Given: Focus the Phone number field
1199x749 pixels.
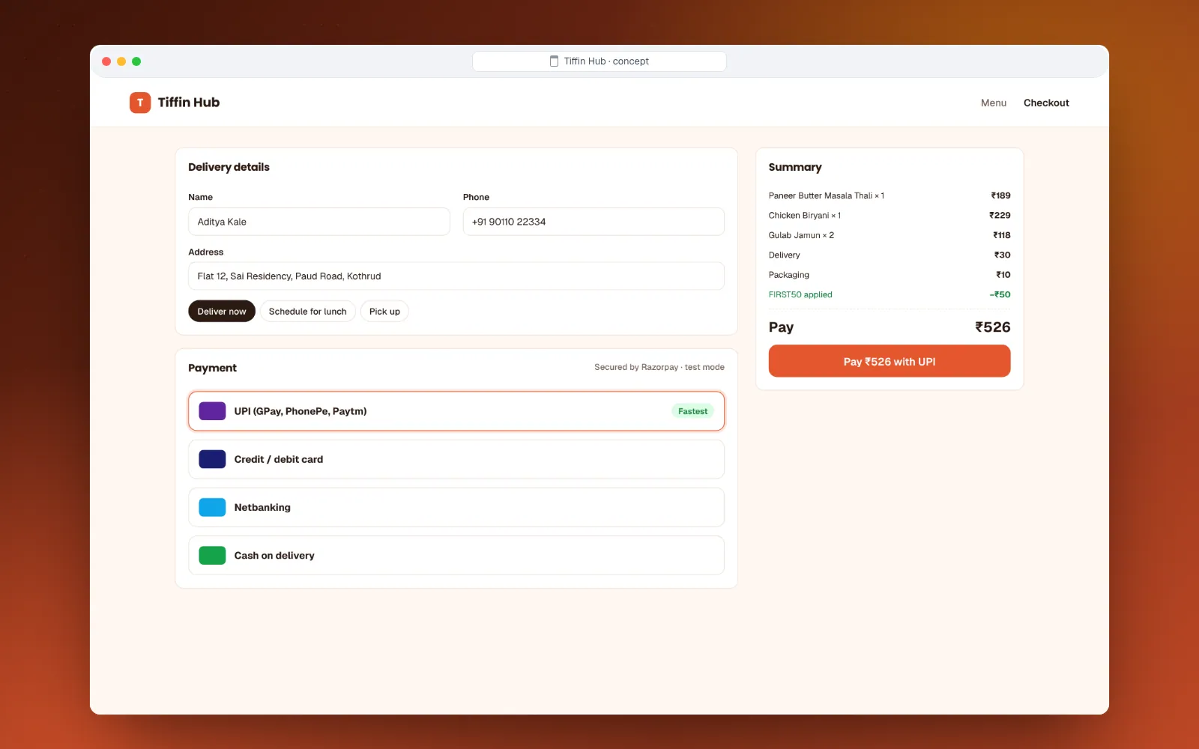Looking at the screenshot, I should coord(594,222).
